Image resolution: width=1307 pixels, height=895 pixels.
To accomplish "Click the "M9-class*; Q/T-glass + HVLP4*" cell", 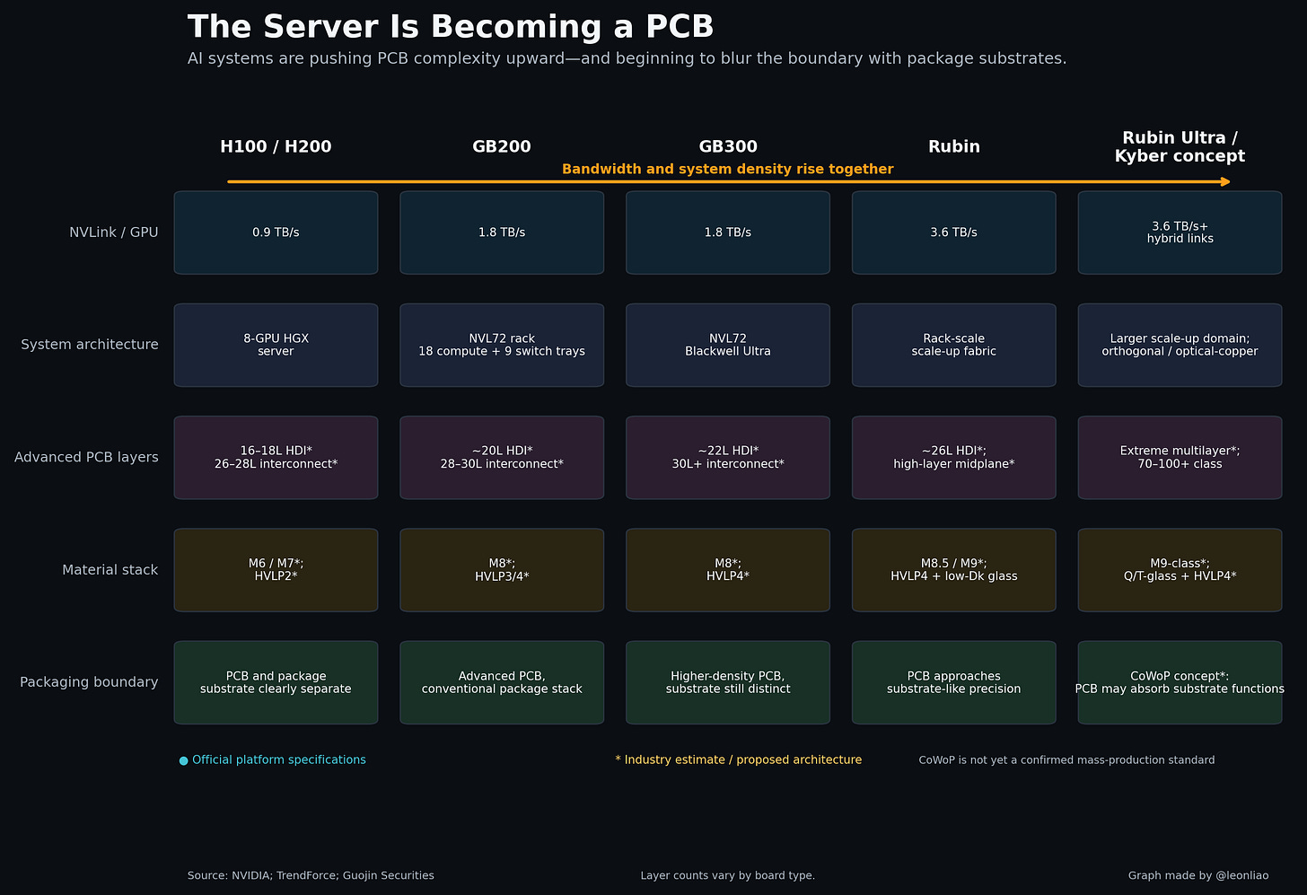I will point(1180,570).
